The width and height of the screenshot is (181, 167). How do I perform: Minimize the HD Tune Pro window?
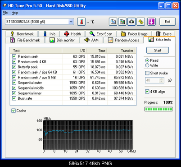click(x=161, y=6)
